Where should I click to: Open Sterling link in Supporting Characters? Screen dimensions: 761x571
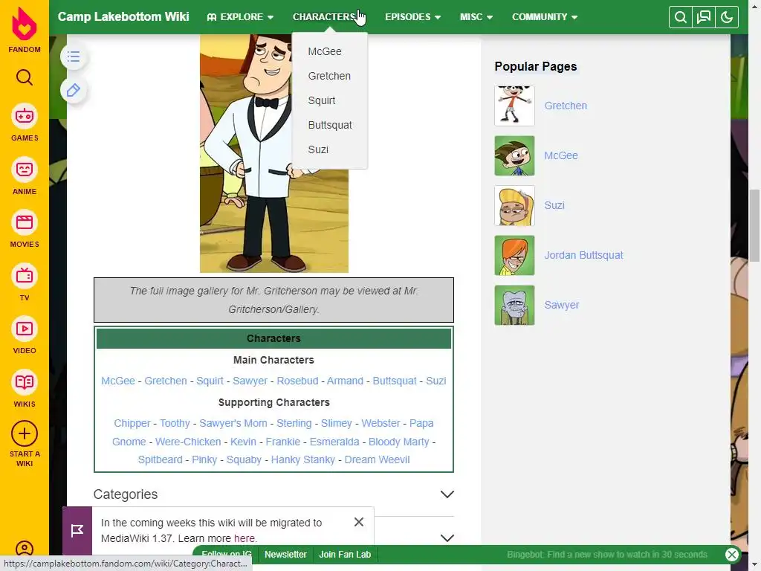click(x=294, y=423)
